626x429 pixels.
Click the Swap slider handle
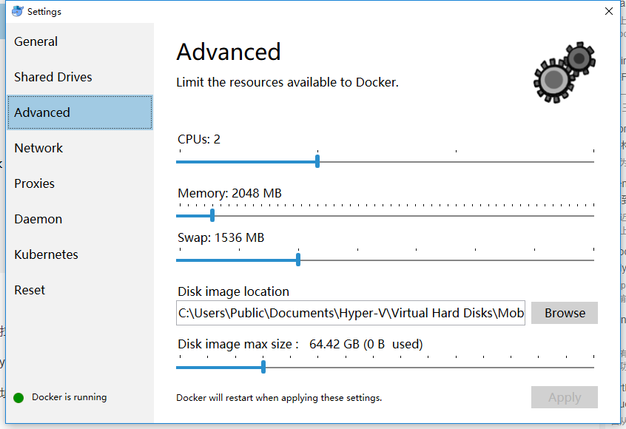(x=297, y=260)
